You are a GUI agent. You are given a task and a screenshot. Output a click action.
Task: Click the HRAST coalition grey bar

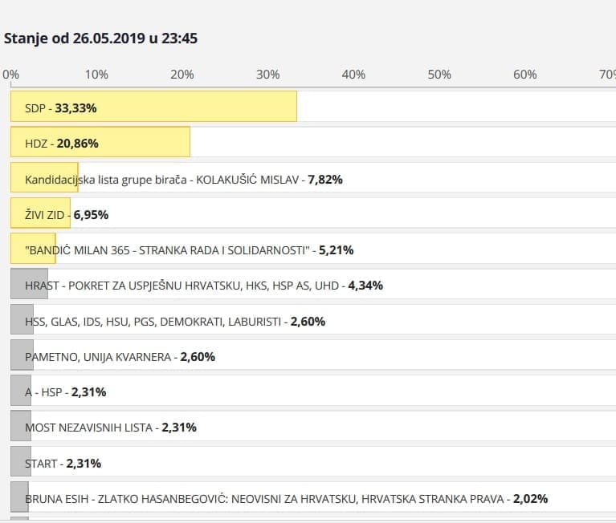[x=29, y=285]
